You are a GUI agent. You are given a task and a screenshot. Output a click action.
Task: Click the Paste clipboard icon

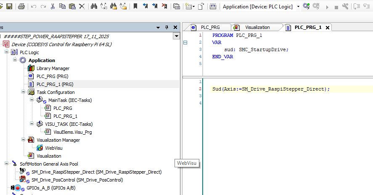click(72, 6)
